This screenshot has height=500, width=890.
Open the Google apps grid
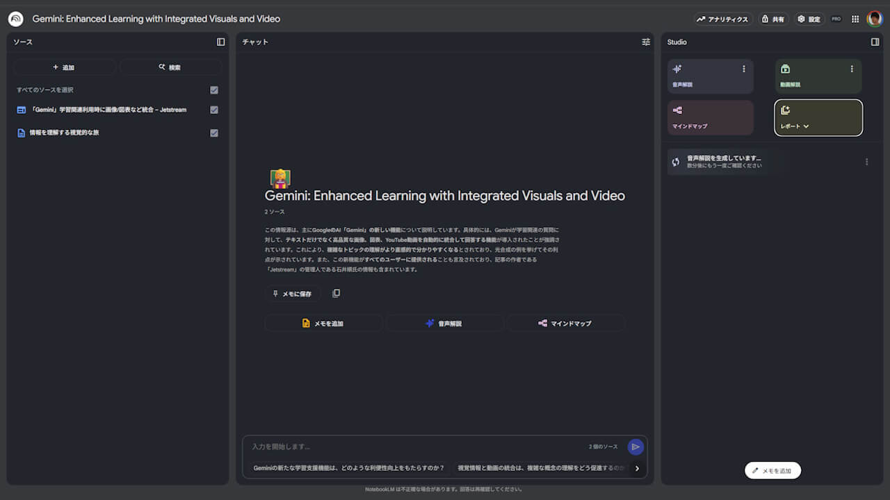click(x=855, y=19)
